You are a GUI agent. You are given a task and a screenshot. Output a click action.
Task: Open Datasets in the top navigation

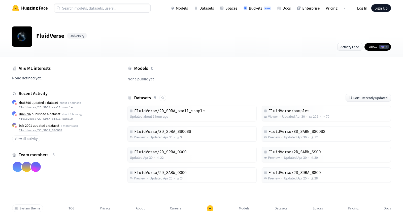pyautogui.click(x=204, y=8)
